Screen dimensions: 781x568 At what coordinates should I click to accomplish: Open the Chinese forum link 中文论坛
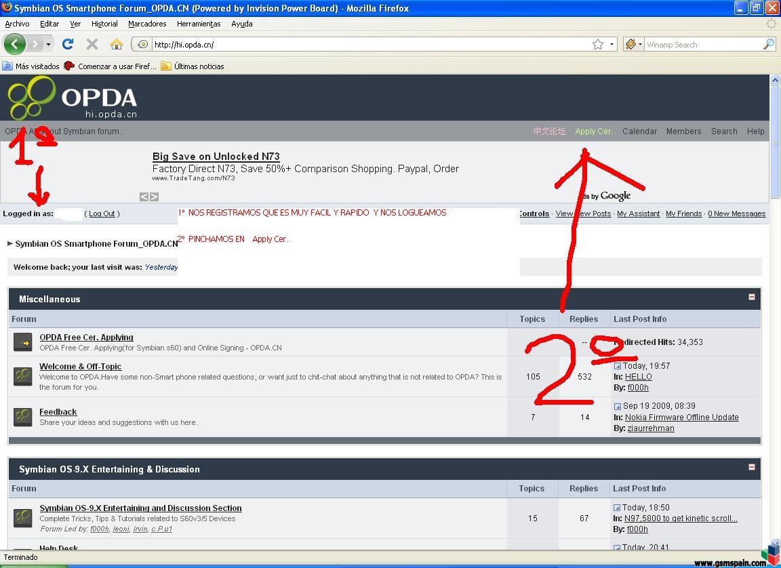coord(549,131)
